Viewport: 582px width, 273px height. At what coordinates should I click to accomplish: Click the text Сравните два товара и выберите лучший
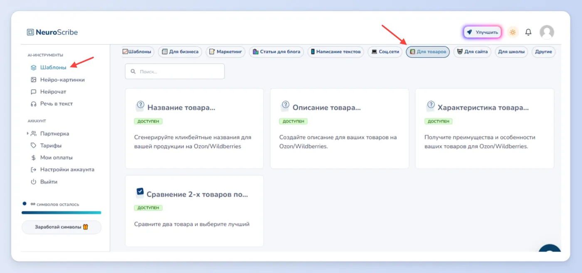(x=192, y=224)
